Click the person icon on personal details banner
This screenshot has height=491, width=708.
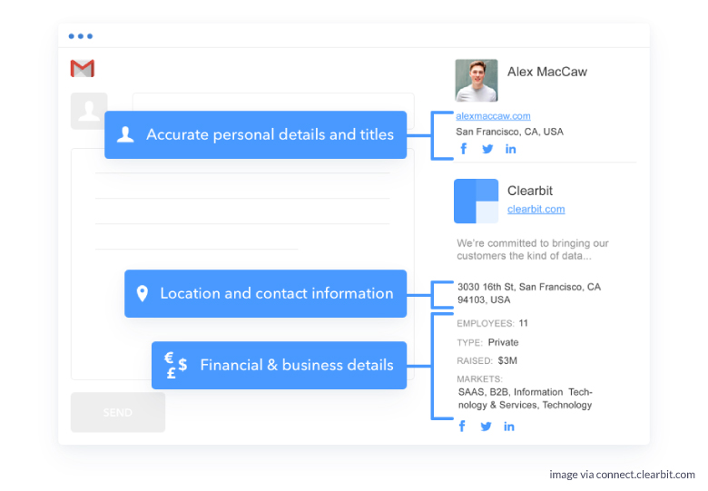click(x=125, y=134)
